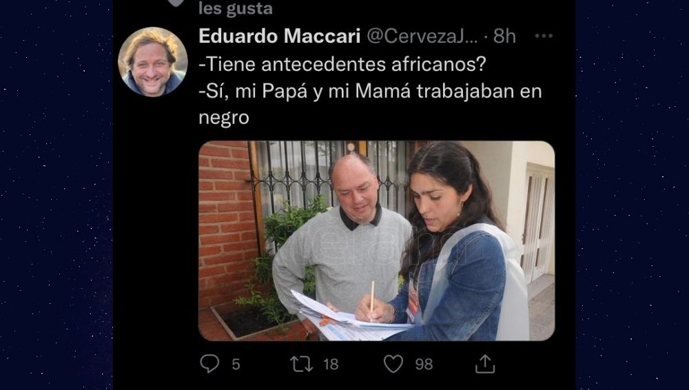Open the @CervezaJ... handle link

click(x=422, y=36)
